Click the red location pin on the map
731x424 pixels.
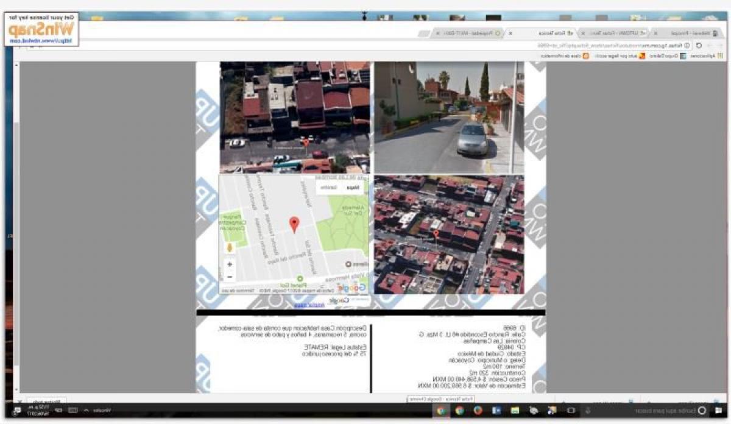point(294,224)
